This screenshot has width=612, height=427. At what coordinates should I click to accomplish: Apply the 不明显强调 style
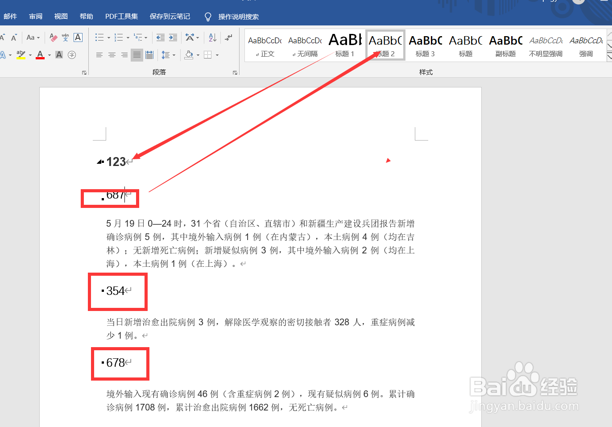[546, 46]
